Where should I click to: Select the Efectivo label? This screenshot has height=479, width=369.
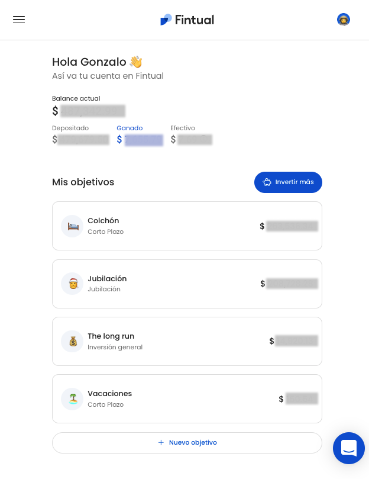[183, 128]
